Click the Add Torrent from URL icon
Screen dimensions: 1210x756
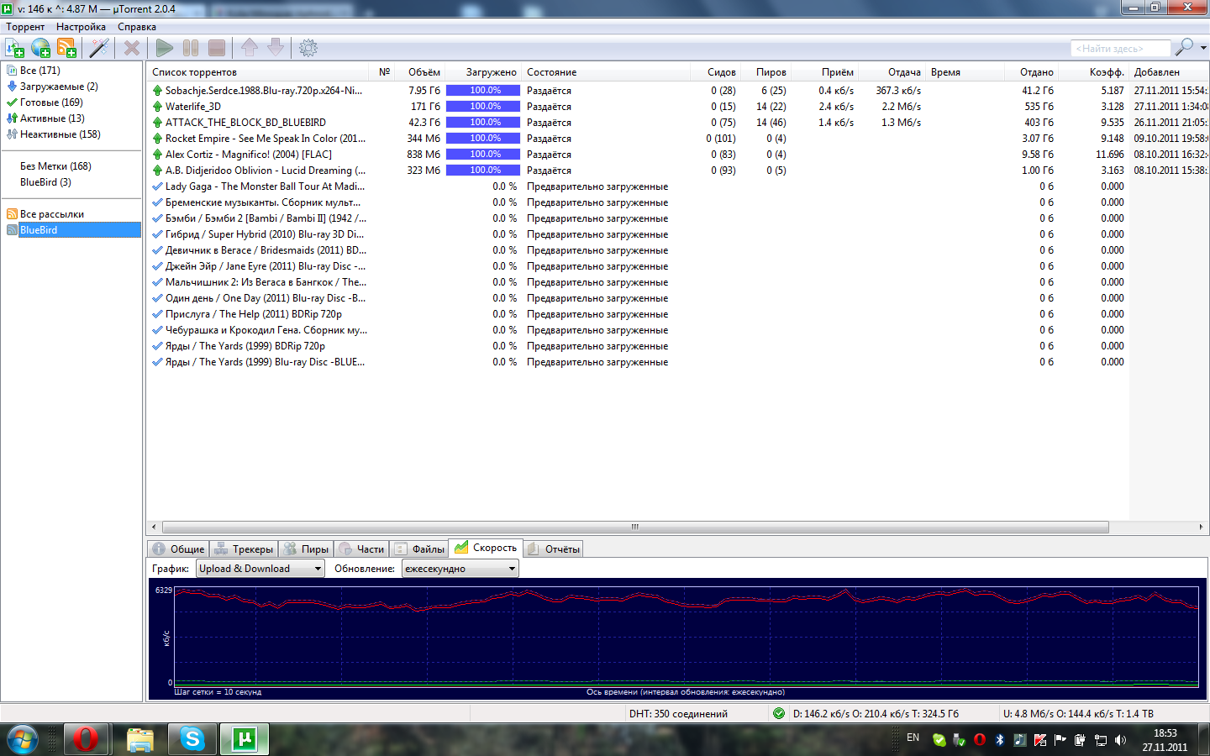[x=41, y=48]
